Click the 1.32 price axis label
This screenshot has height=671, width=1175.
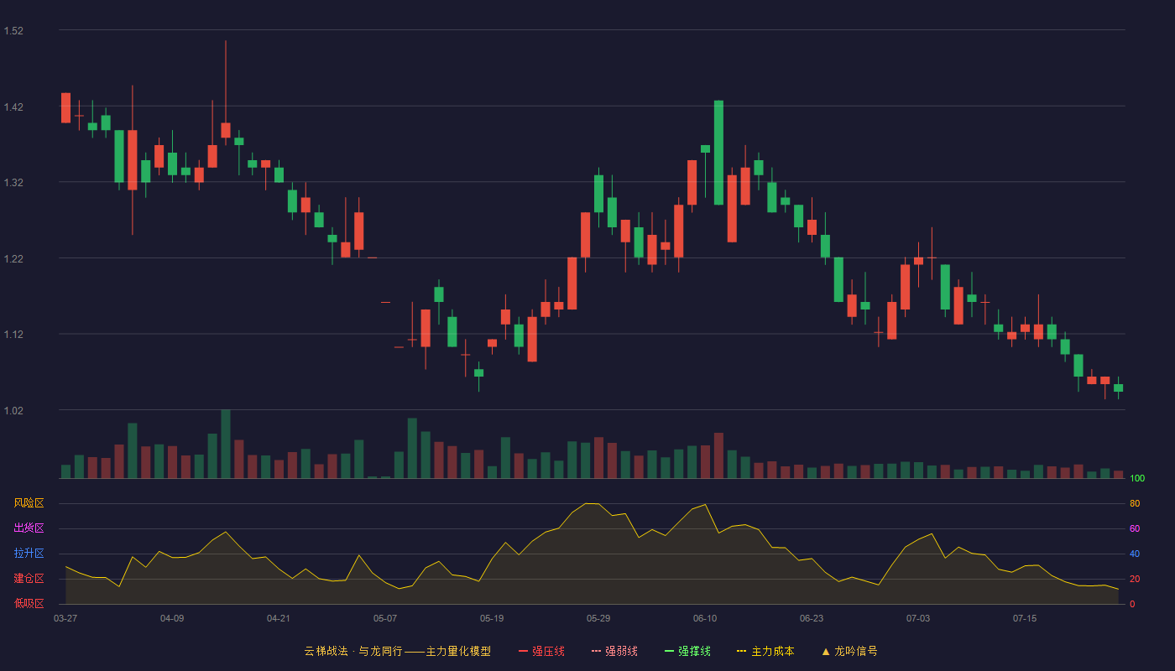point(13,183)
